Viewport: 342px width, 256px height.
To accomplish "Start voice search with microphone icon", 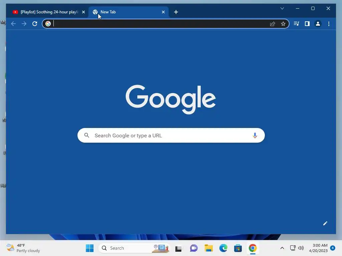I will (x=255, y=135).
